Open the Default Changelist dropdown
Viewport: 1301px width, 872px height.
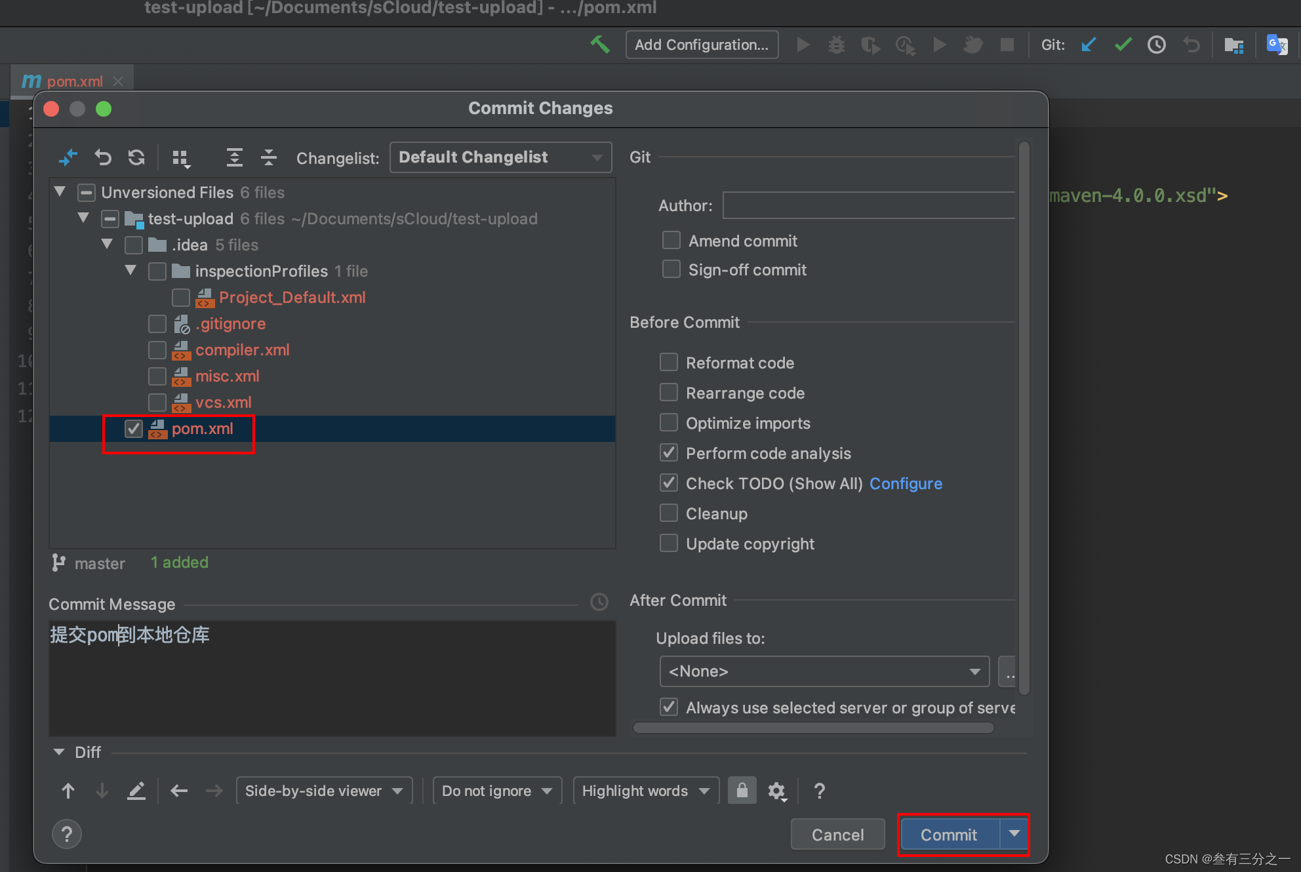[x=500, y=157]
